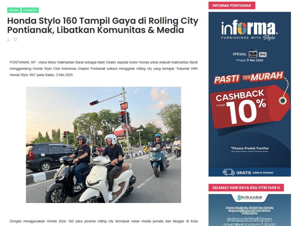
Task: Click the paragraph starting "Dengan menggunakan Honda Stylo 160"
Action: (104, 221)
